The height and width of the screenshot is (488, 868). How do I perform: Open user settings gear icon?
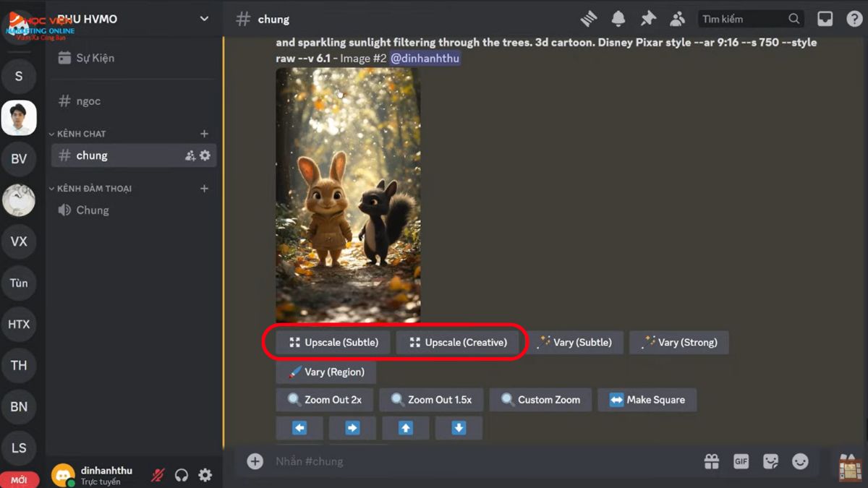pos(205,475)
